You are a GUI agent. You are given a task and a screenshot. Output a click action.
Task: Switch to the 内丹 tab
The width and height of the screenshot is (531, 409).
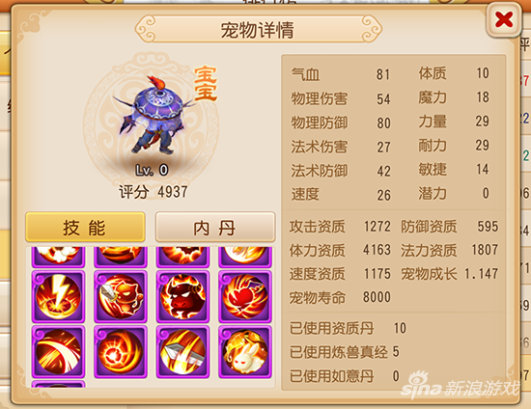tap(215, 227)
